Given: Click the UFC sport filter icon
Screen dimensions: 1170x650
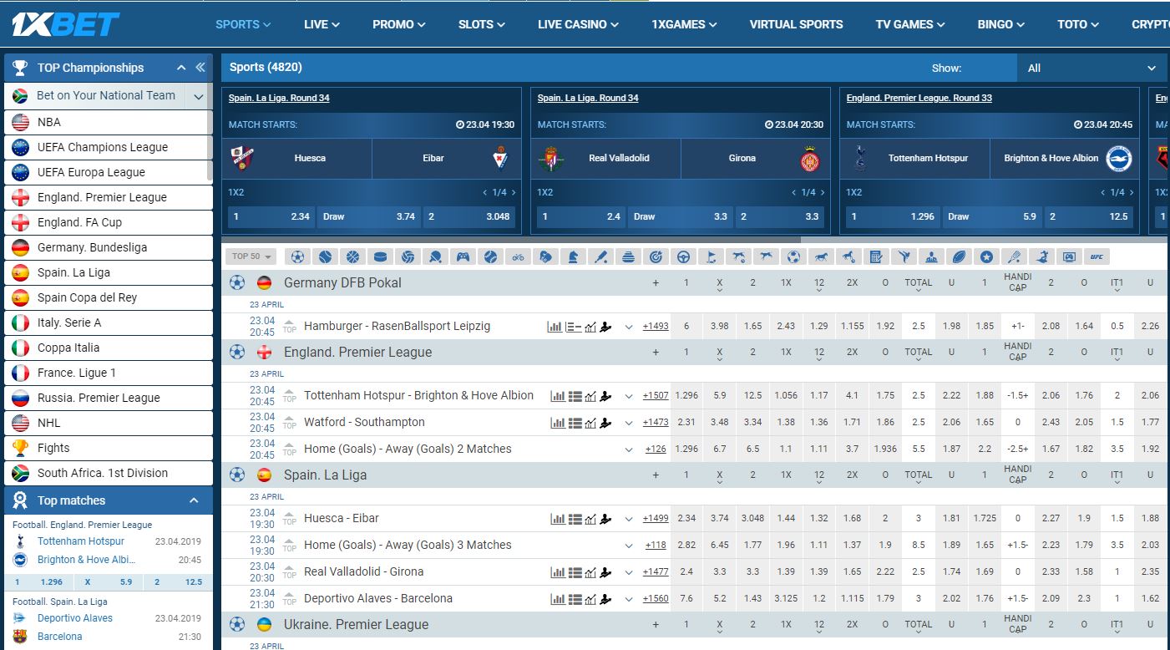Looking at the screenshot, I should [x=1097, y=256].
